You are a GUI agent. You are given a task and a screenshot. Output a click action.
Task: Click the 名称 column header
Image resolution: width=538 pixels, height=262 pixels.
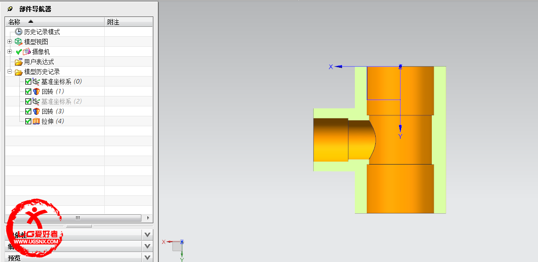tap(55, 22)
